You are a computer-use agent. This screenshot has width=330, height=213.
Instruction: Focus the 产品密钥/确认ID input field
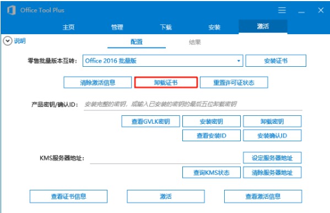tap(193, 104)
